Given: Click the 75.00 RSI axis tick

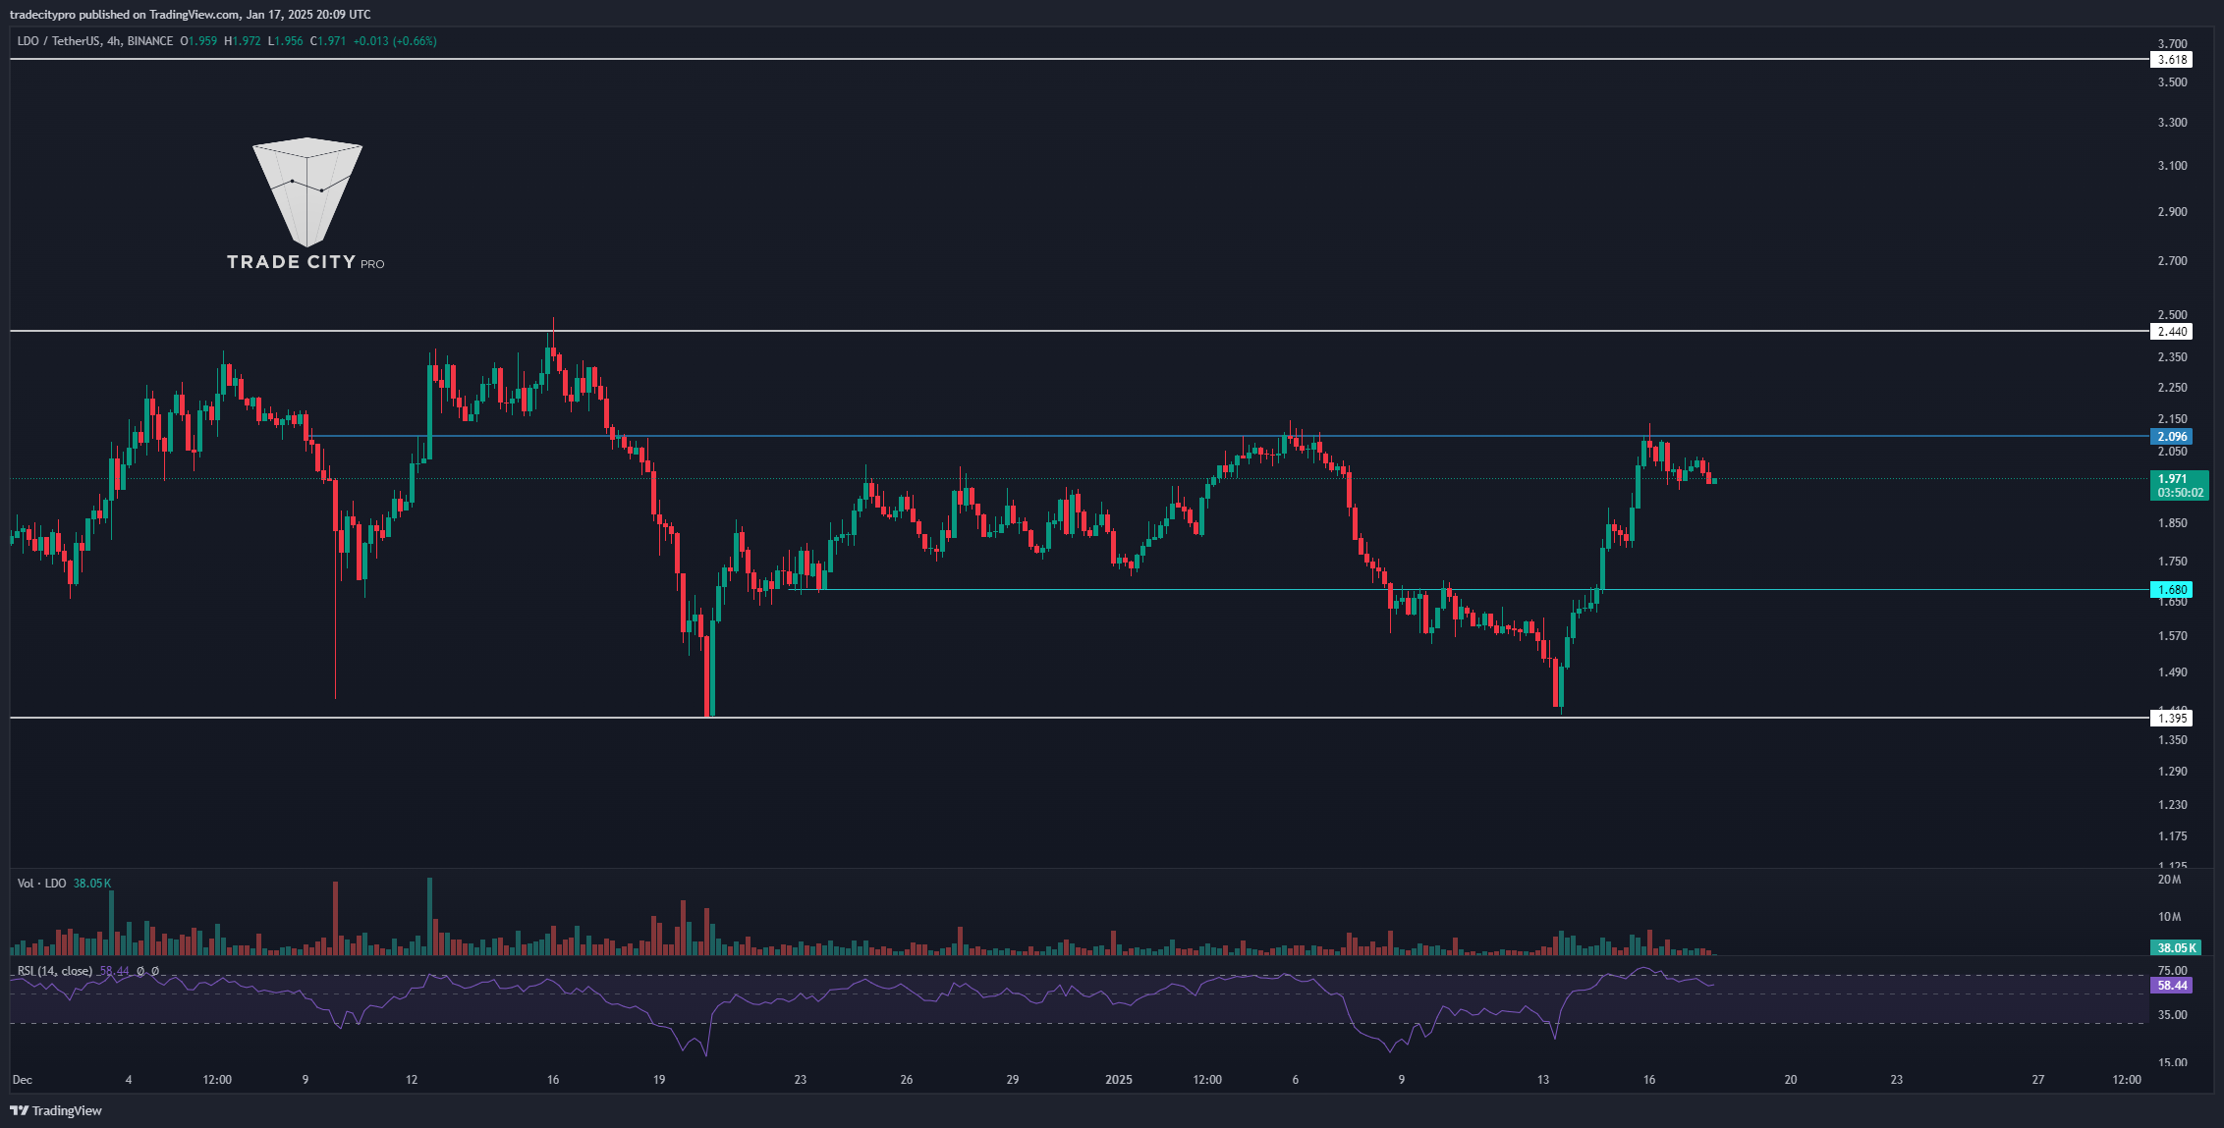Looking at the screenshot, I should click(2172, 971).
